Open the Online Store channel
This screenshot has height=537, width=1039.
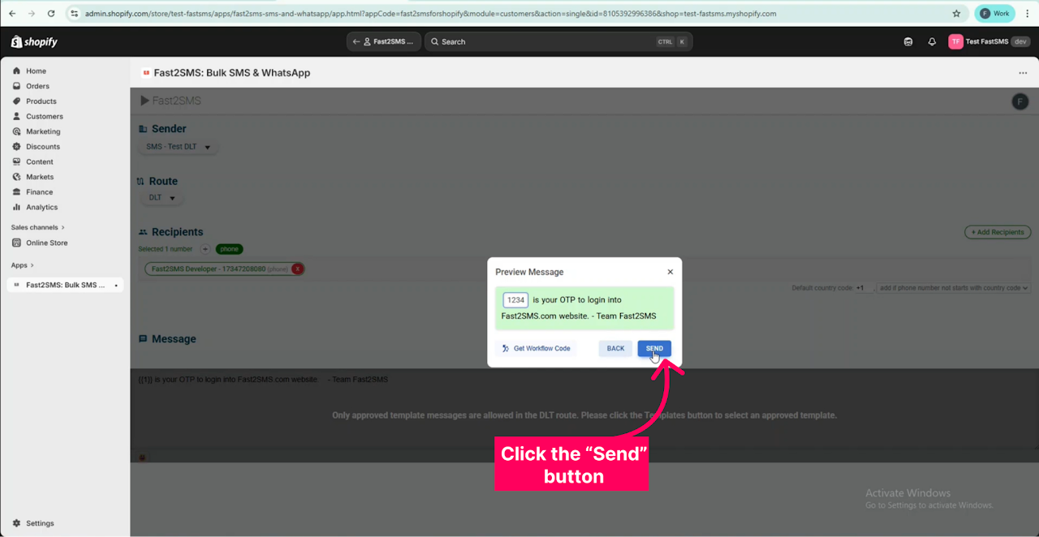(46, 243)
